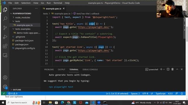Open the Run menu
The width and height of the screenshot is (188, 105).
(49, 3)
